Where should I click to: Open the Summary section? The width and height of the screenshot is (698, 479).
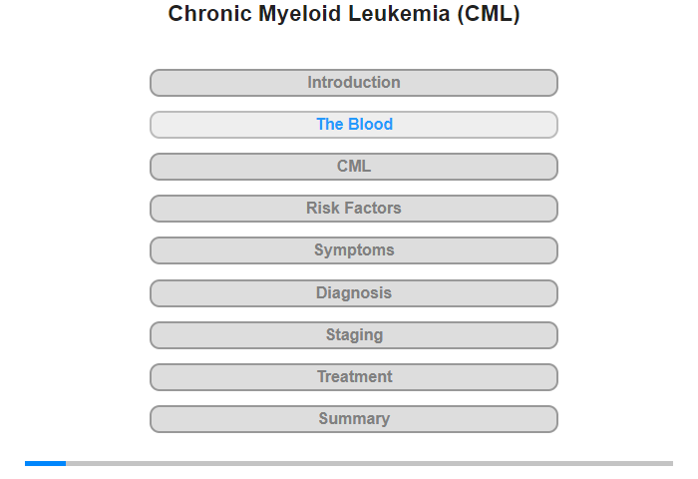point(354,419)
